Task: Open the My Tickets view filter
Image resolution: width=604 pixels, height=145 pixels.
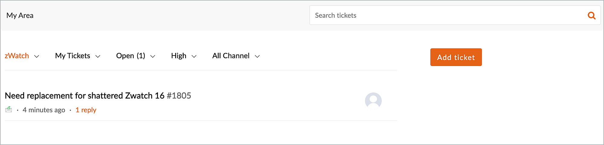Action: pos(72,56)
